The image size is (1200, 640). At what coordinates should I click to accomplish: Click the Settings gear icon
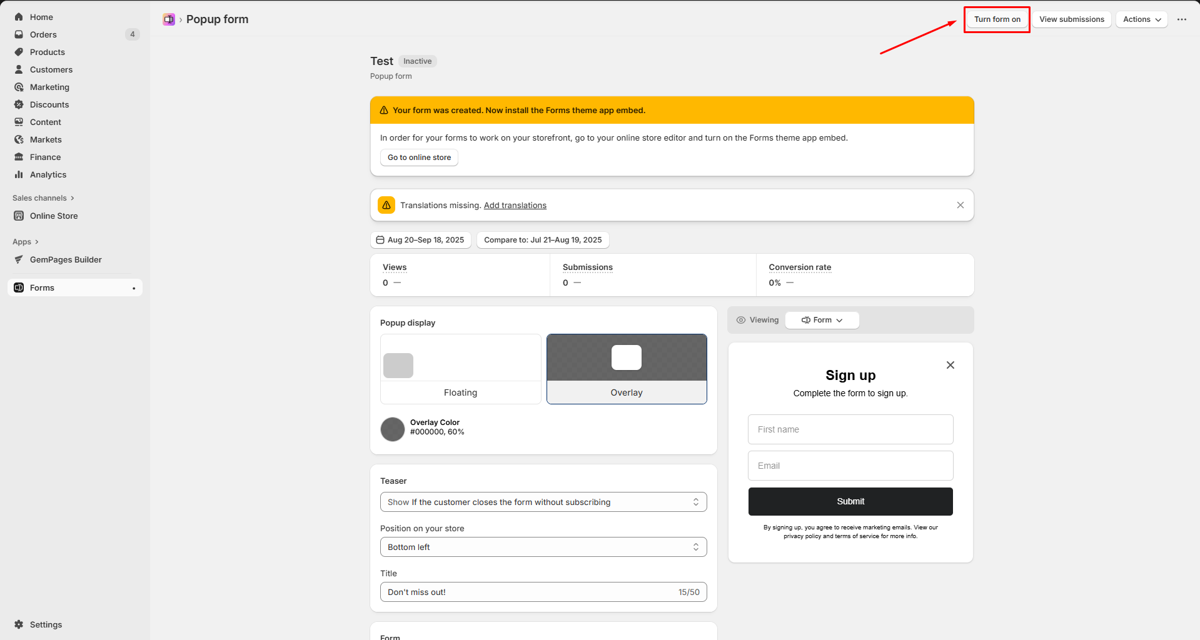pos(19,624)
